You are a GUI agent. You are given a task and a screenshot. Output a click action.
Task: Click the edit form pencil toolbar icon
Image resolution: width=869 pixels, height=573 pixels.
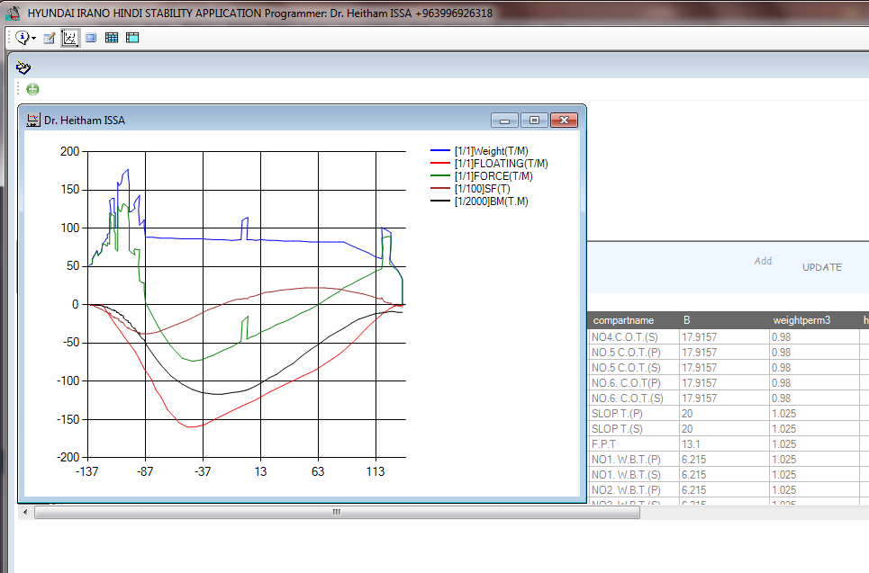[x=50, y=38]
